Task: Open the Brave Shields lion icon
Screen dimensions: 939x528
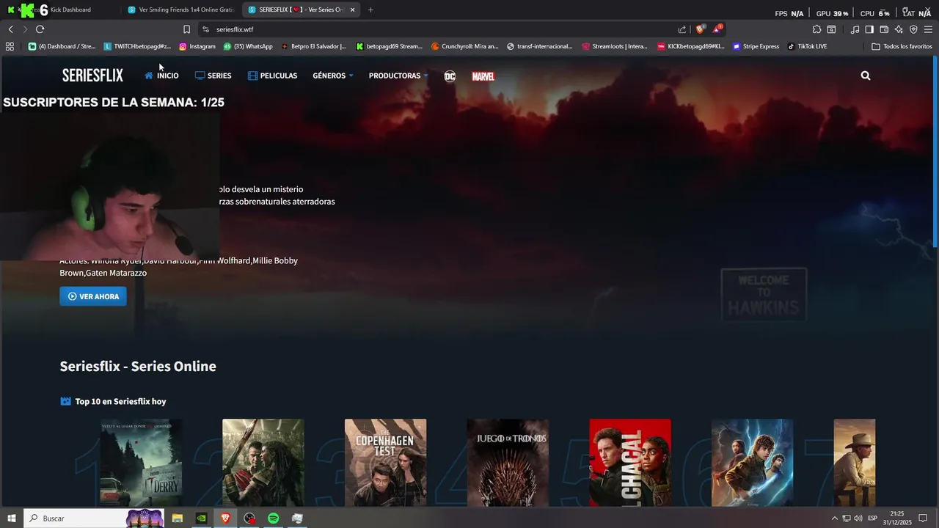Action: pyautogui.click(x=700, y=29)
